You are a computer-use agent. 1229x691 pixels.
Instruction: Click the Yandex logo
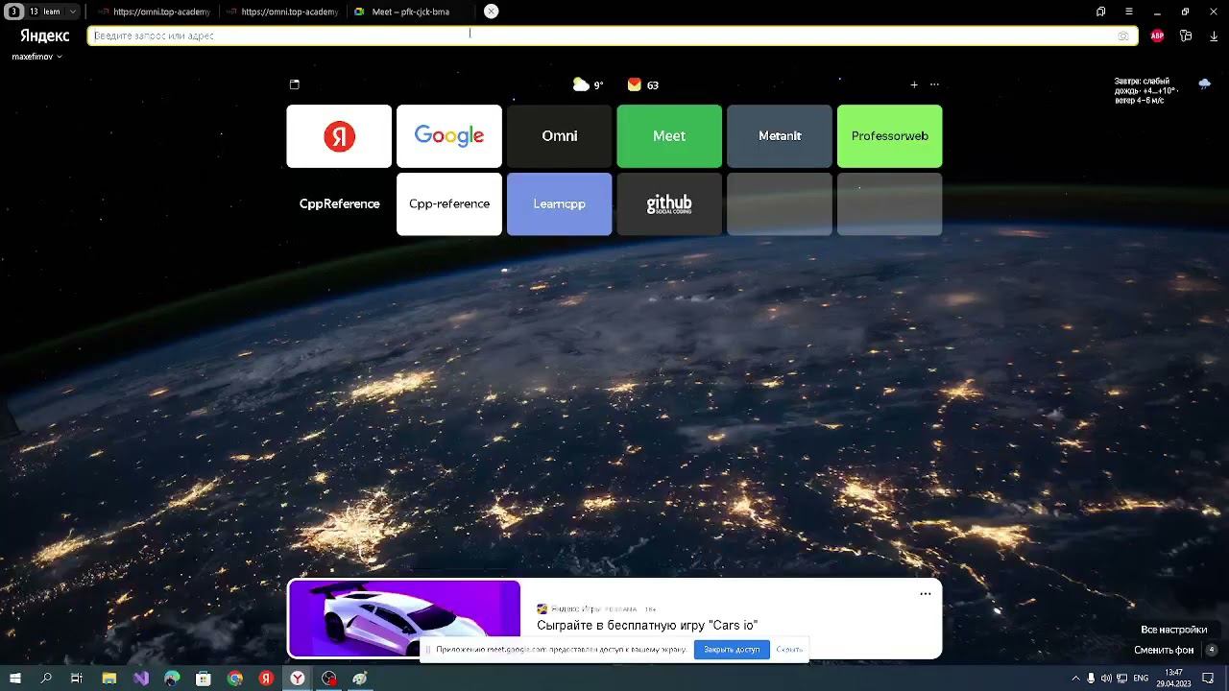pos(44,36)
